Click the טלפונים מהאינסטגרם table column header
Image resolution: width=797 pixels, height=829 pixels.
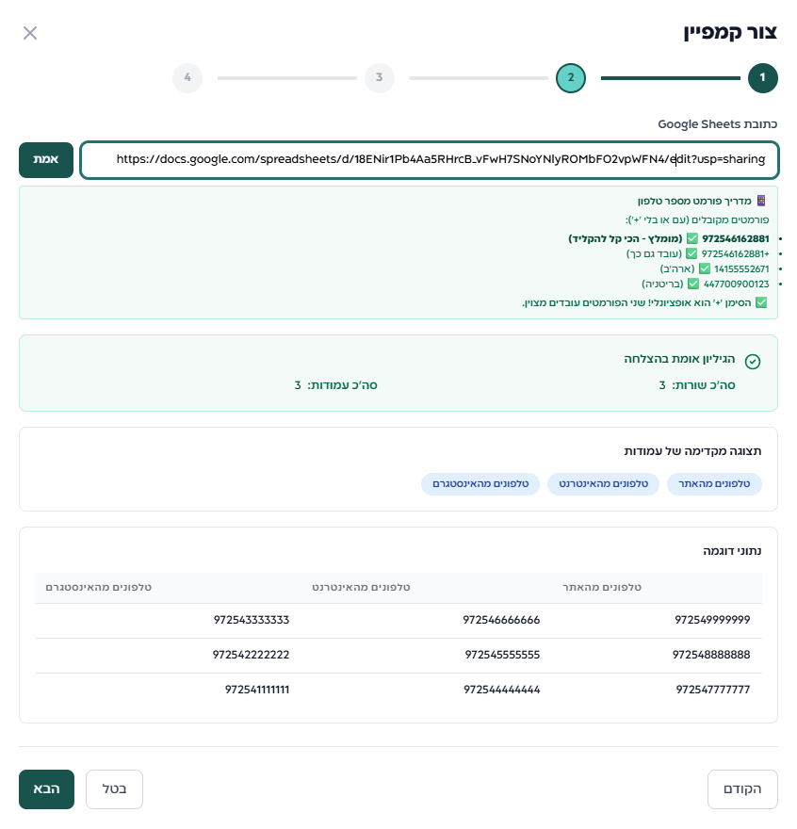click(99, 588)
